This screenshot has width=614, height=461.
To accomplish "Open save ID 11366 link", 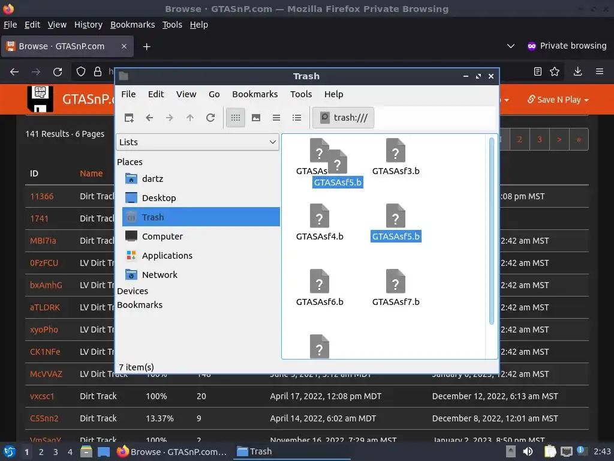I will click(41, 196).
